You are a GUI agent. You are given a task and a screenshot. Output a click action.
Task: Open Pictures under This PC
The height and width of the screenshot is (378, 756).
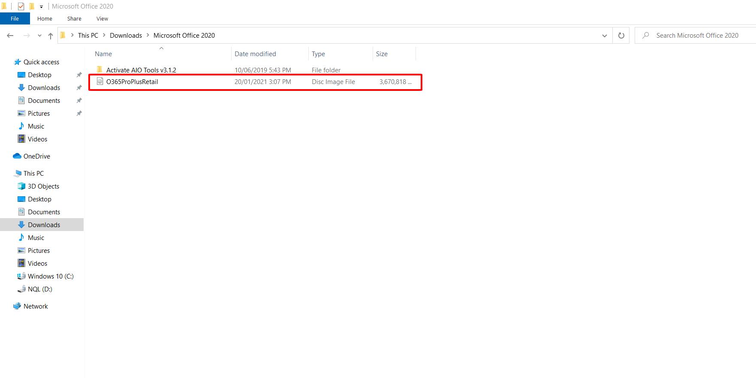(39, 251)
